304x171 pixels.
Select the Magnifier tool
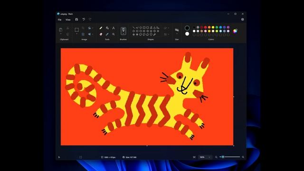click(x=114, y=34)
